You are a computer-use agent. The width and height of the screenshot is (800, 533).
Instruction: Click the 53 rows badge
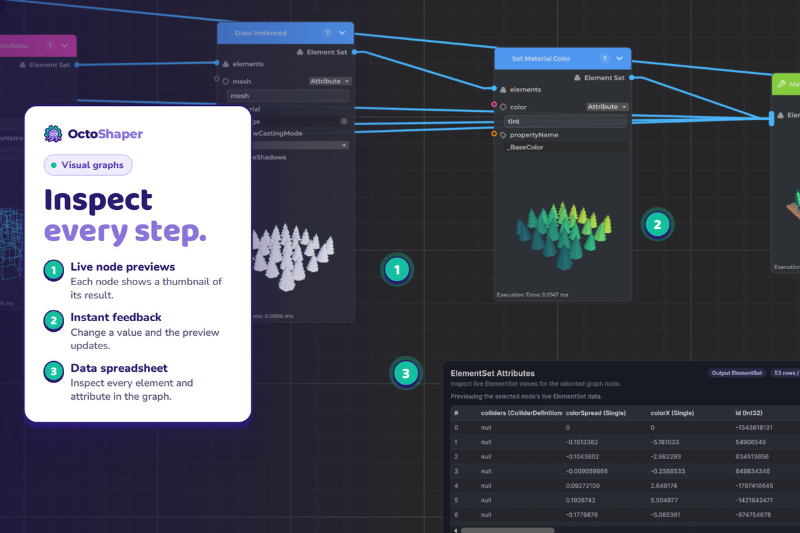tap(785, 373)
